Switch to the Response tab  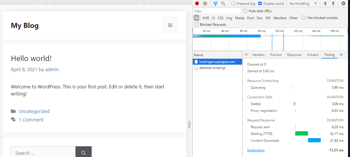coord(294,55)
